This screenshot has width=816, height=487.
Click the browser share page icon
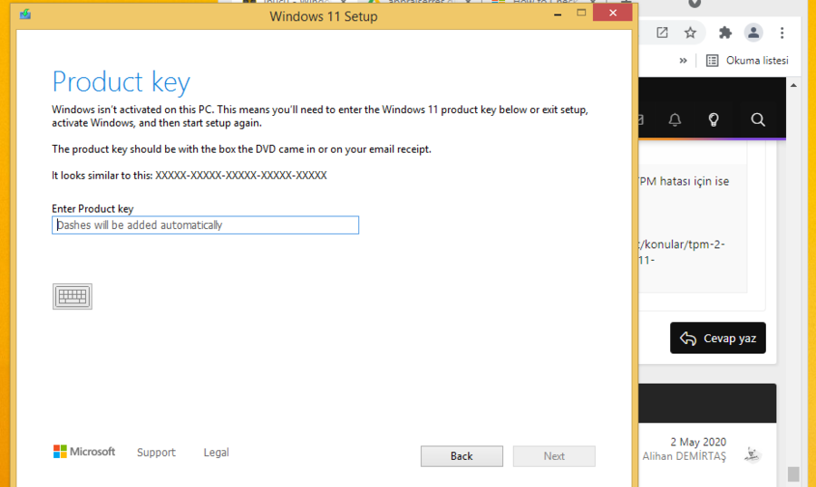[662, 33]
